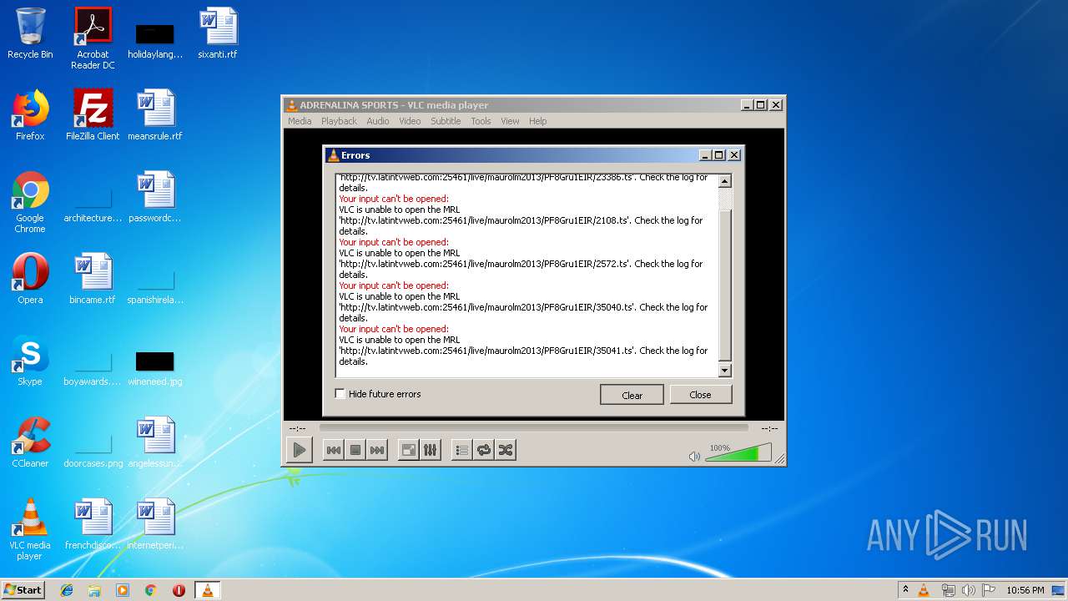Open Internet Explorer from taskbar

[x=67, y=590]
